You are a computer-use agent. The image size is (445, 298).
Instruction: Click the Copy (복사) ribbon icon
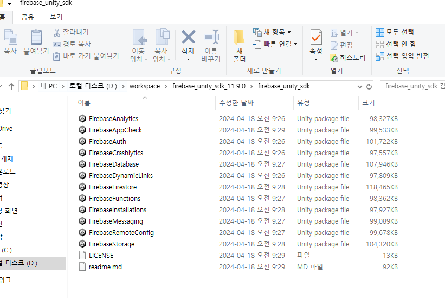click(x=11, y=37)
